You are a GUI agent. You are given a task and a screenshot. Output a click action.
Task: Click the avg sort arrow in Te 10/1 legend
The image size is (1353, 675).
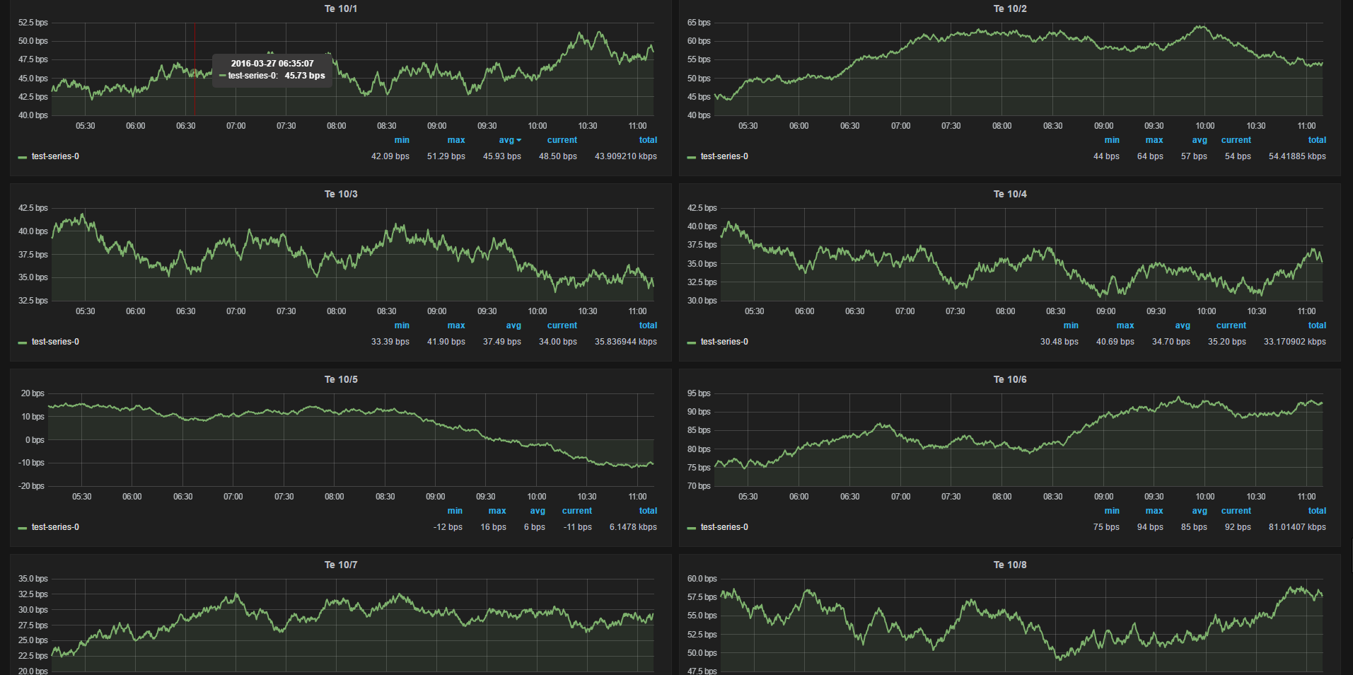pos(519,140)
